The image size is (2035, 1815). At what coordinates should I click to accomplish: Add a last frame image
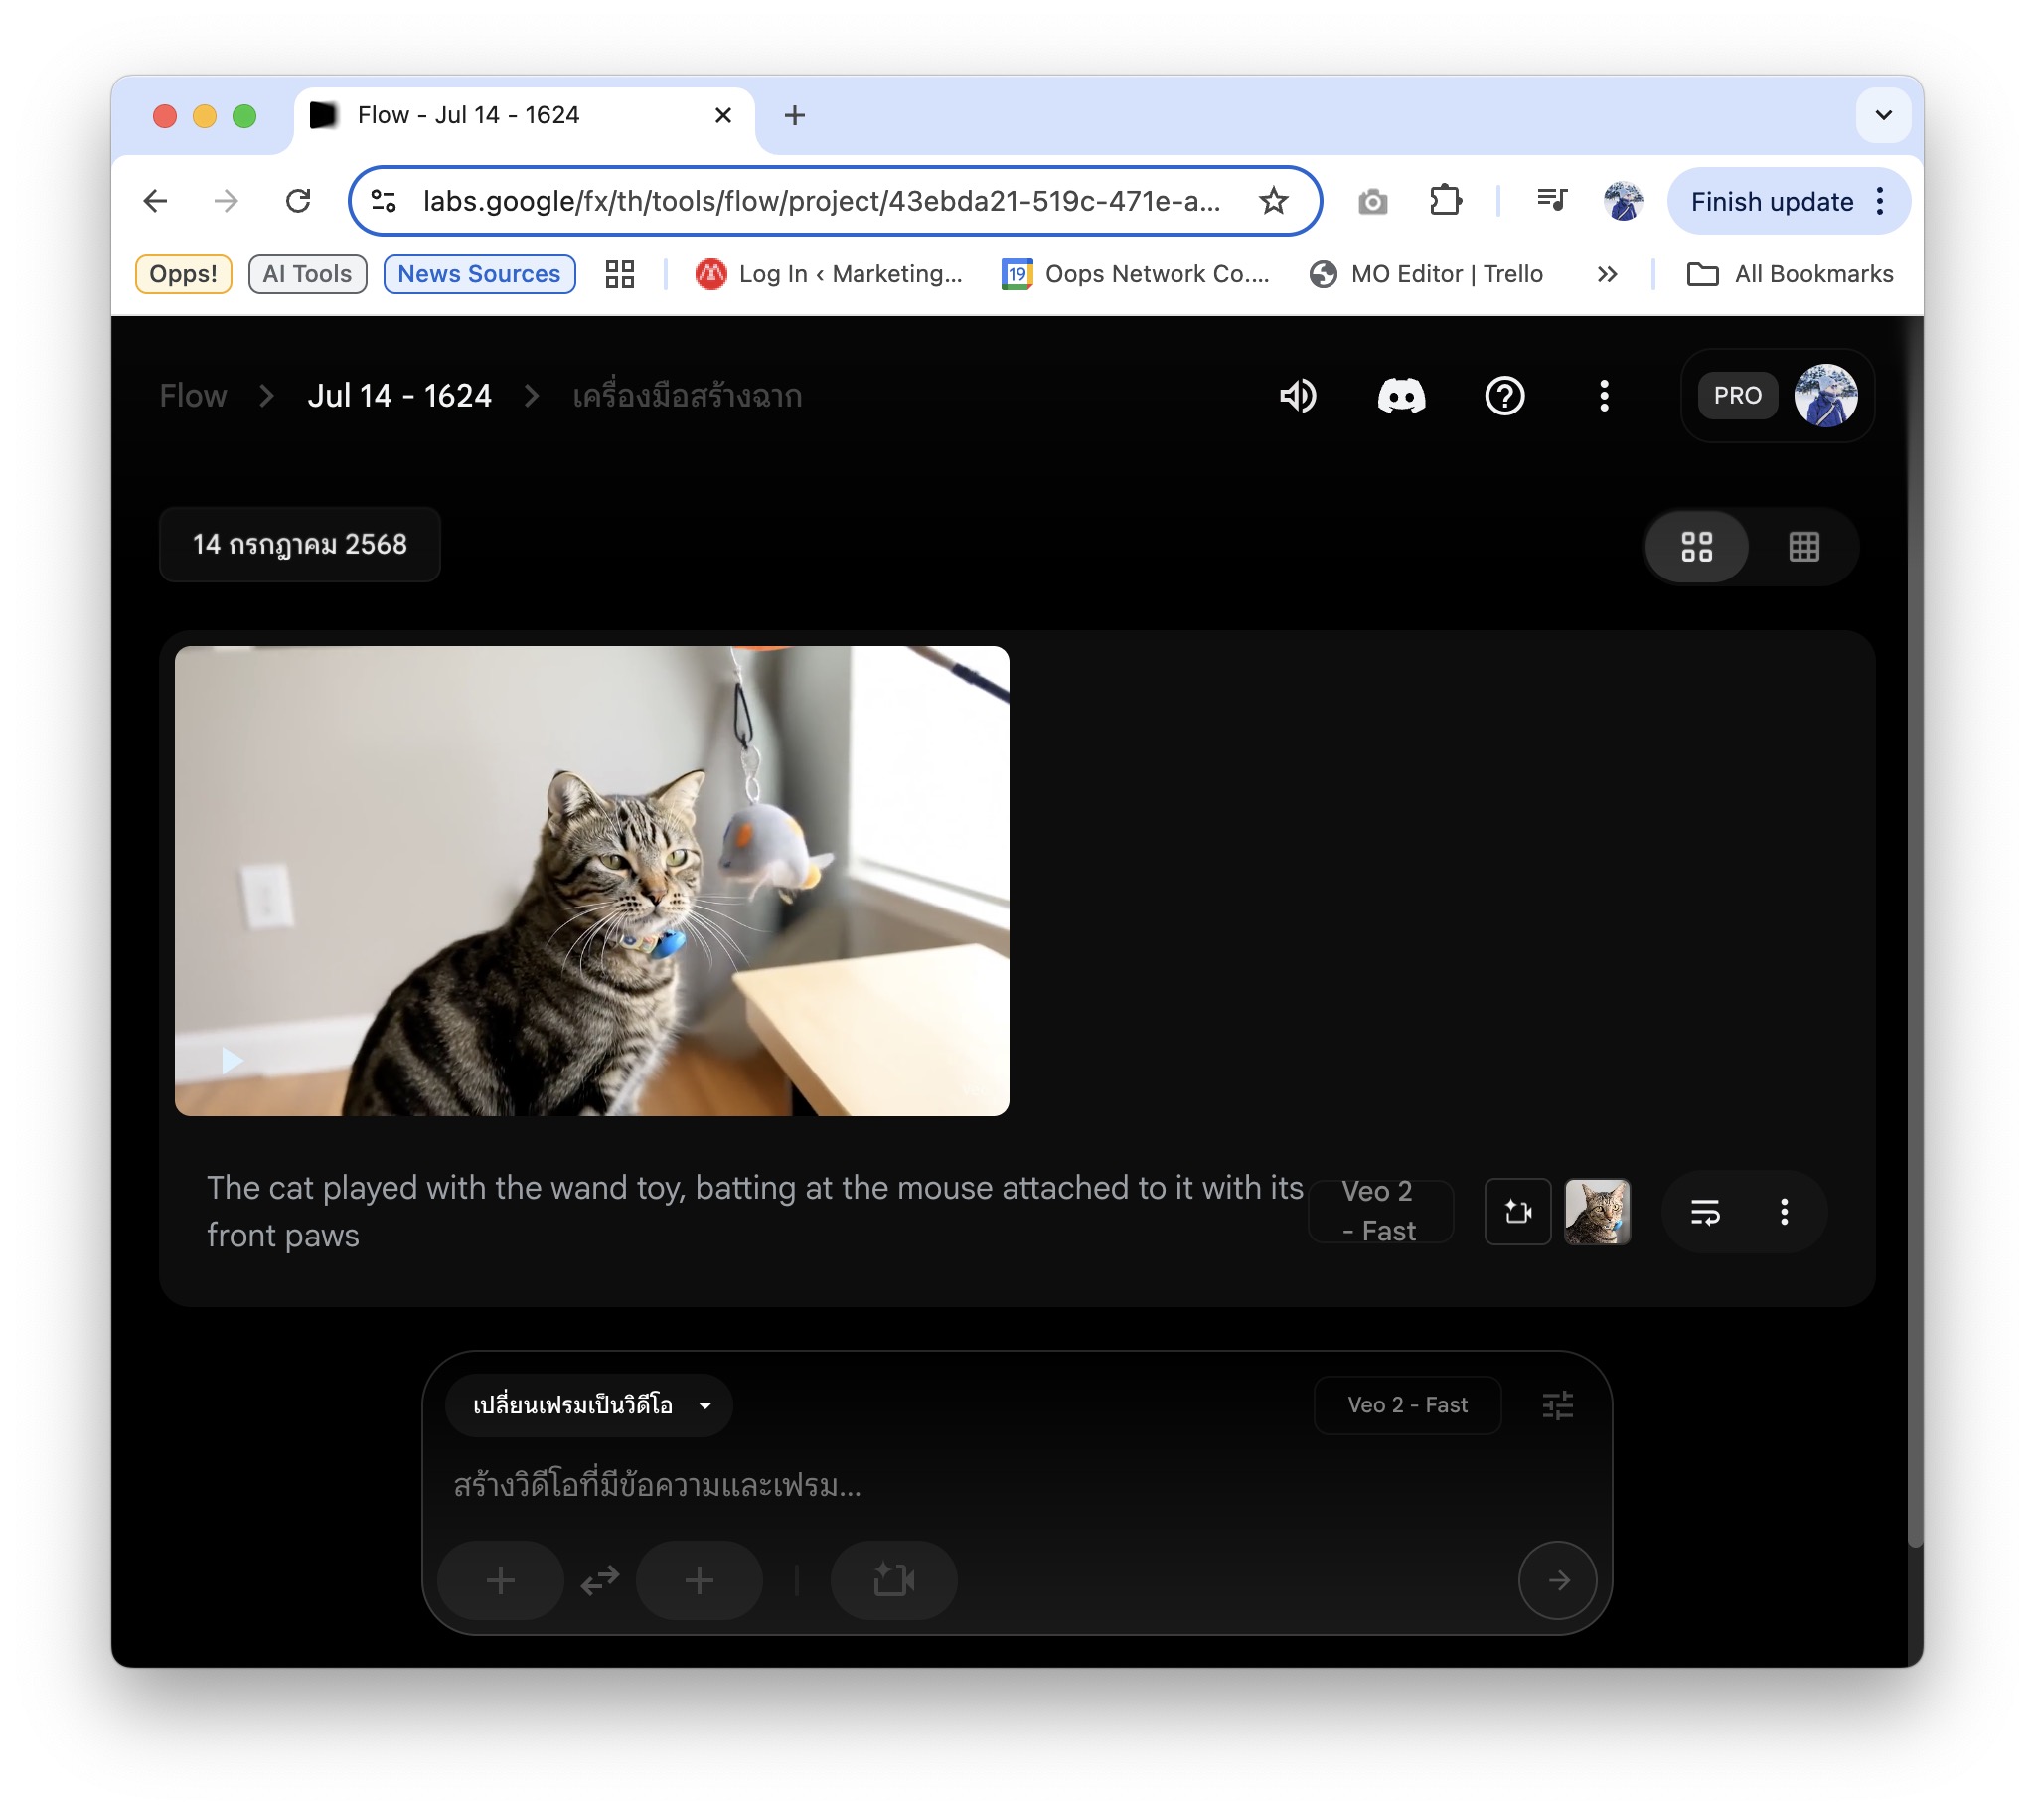(x=699, y=1579)
